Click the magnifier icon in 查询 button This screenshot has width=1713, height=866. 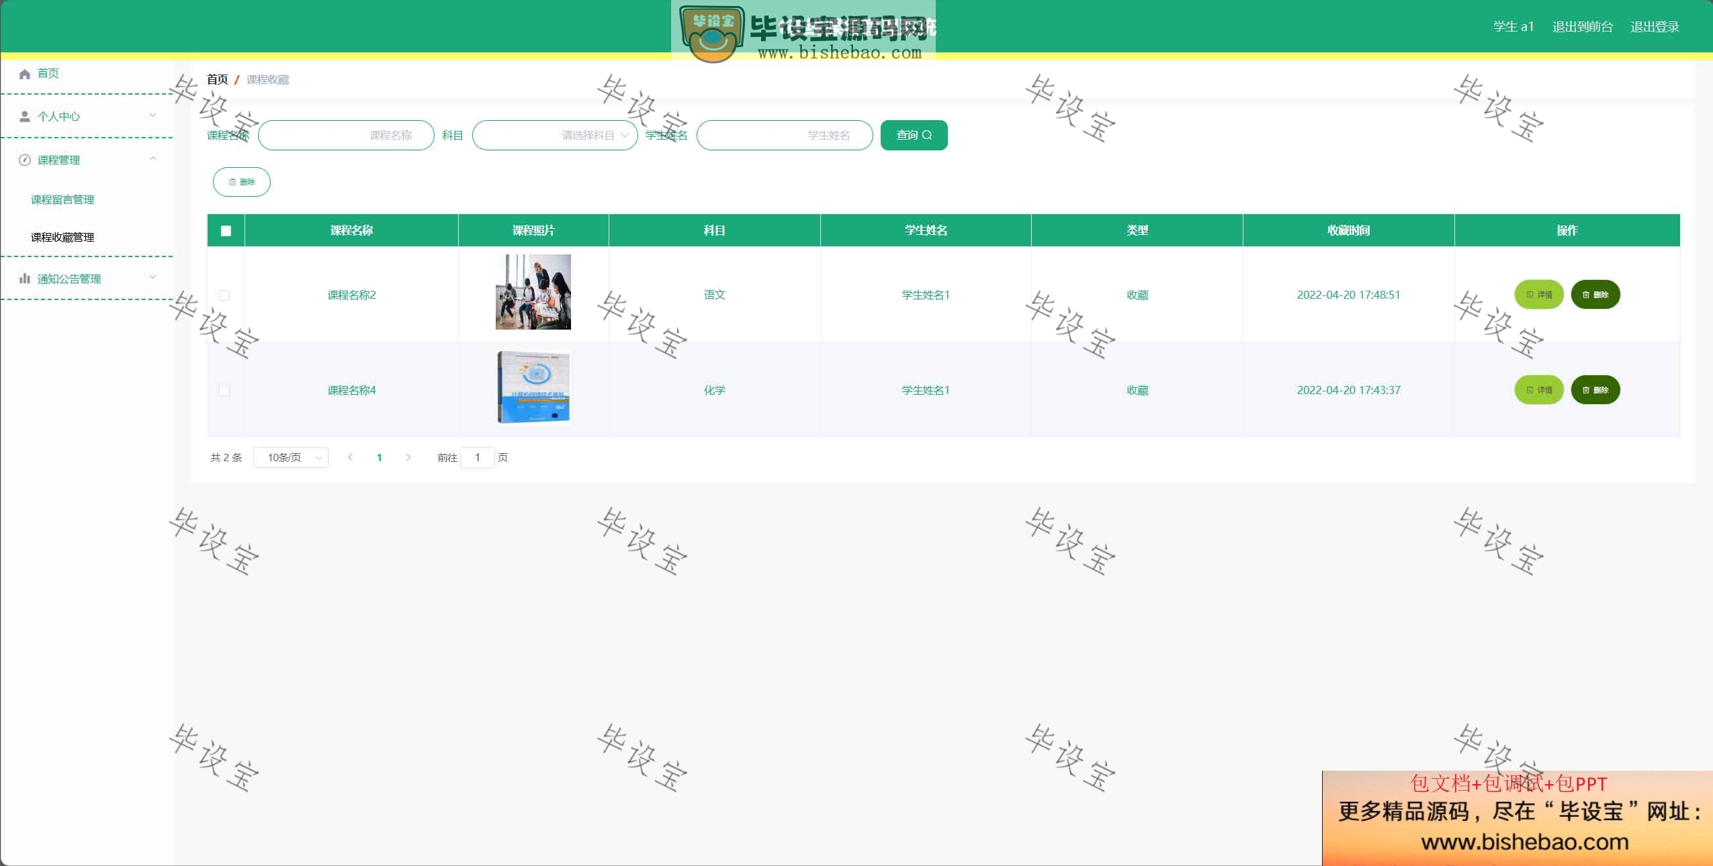pos(927,135)
